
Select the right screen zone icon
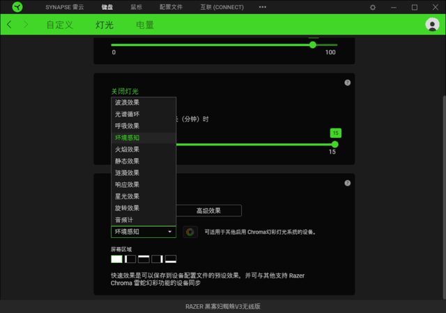pyautogui.click(x=157, y=259)
